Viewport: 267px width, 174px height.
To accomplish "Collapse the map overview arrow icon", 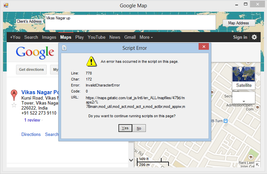I will 257,164.
